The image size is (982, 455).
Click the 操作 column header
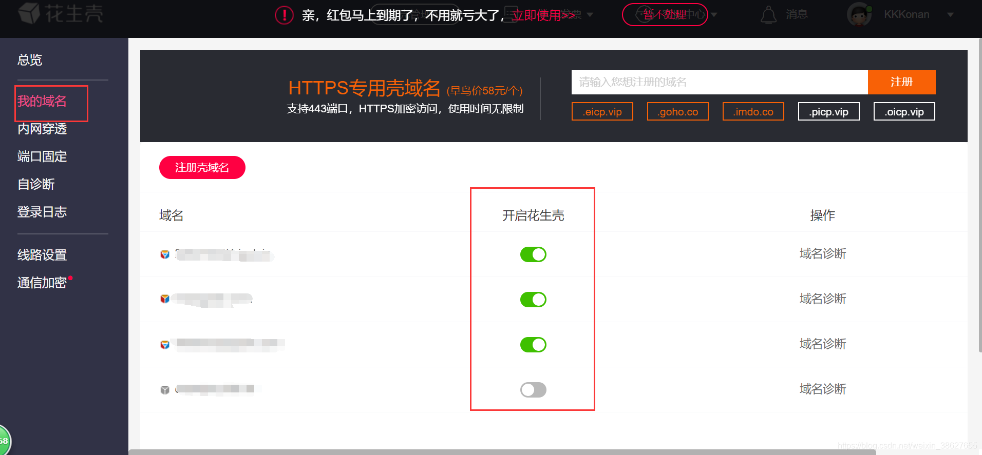pyautogui.click(x=823, y=215)
